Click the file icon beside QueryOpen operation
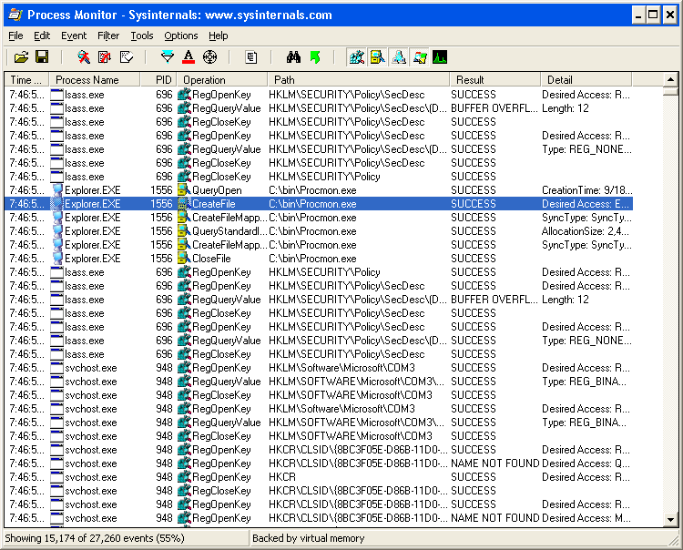The height and width of the screenshot is (550, 683). pyautogui.click(x=185, y=190)
